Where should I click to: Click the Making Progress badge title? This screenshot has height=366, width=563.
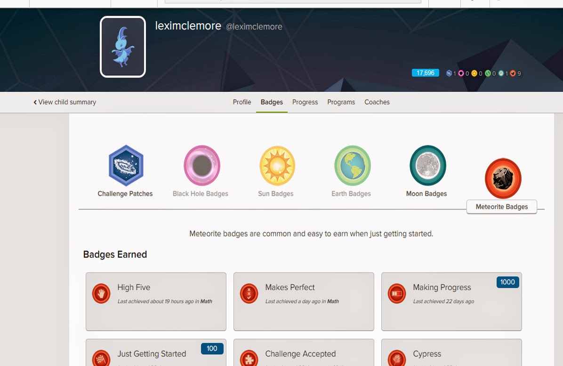click(x=442, y=287)
